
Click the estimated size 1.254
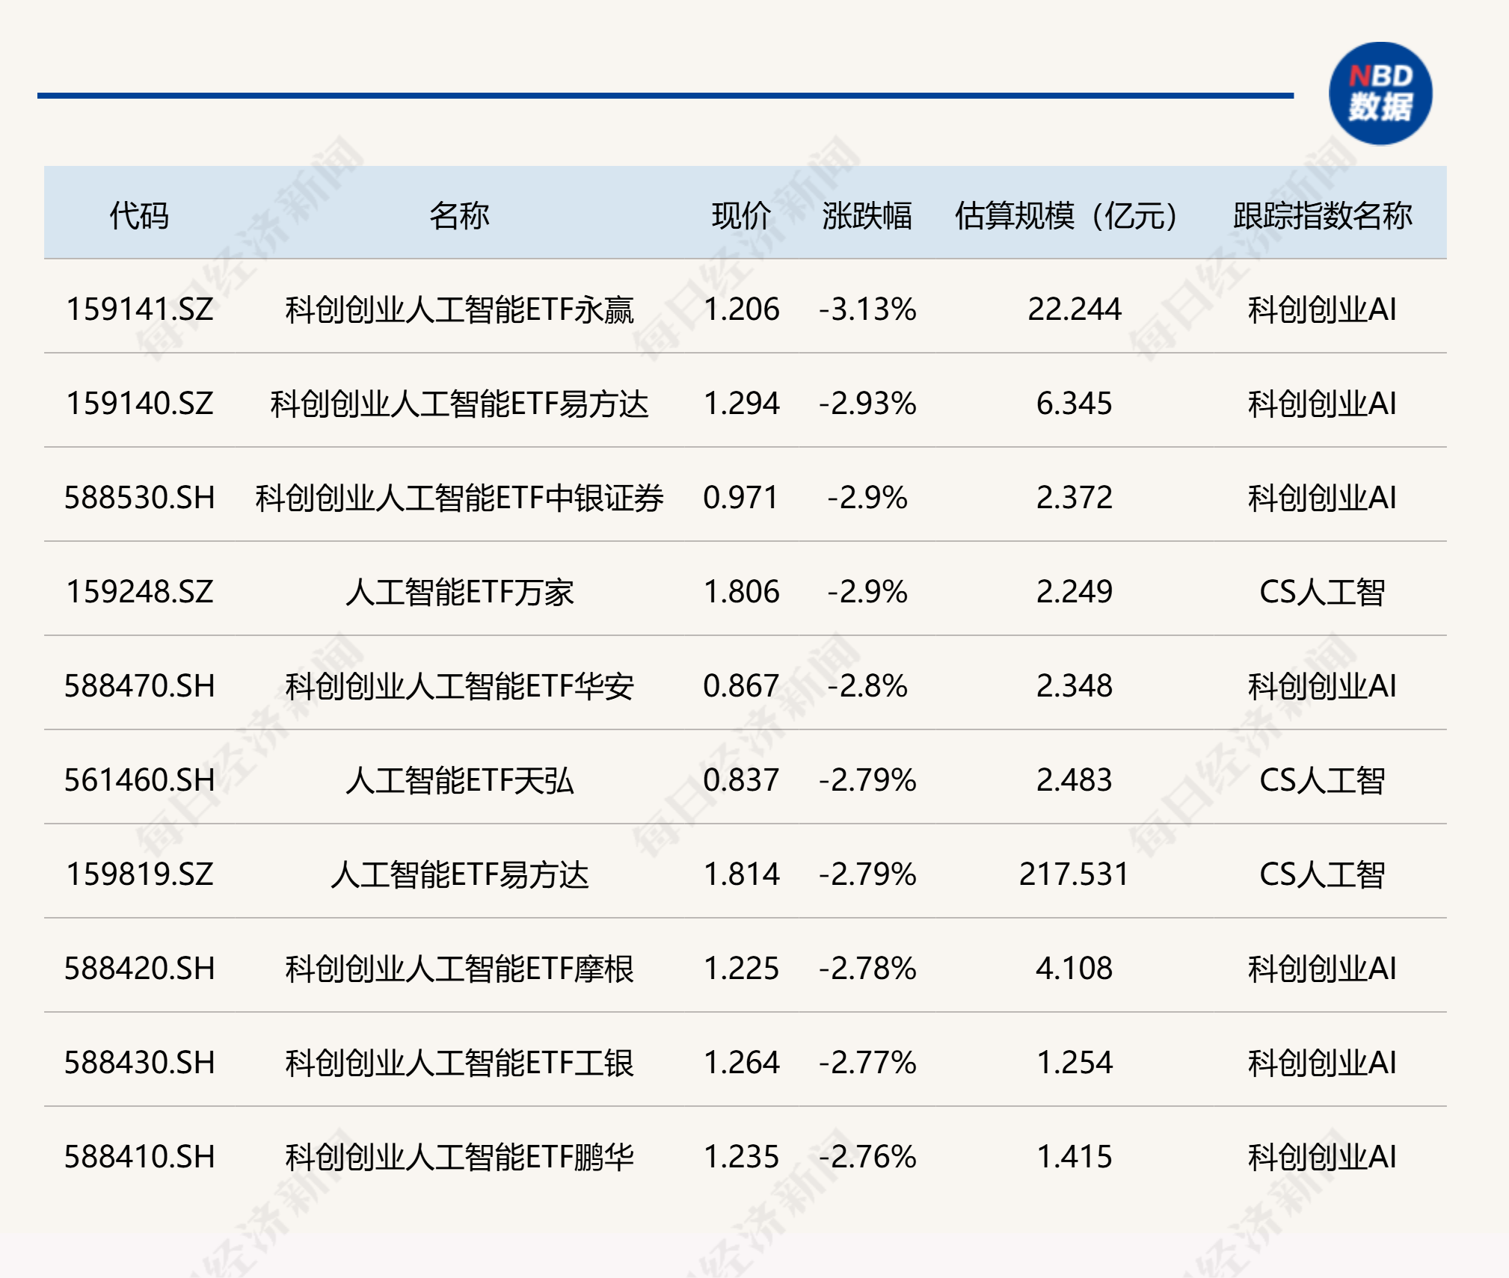[1074, 1063]
